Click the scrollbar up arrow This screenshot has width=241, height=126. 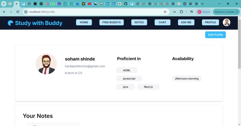pyautogui.click(x=240, y=18)
